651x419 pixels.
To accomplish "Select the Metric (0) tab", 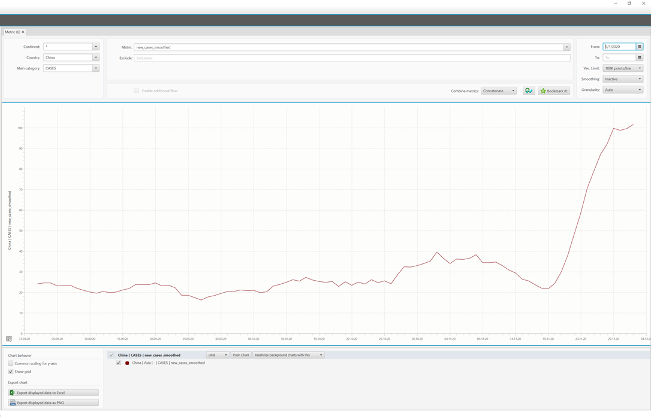I will pyautogui.click(x=12, y=32).
